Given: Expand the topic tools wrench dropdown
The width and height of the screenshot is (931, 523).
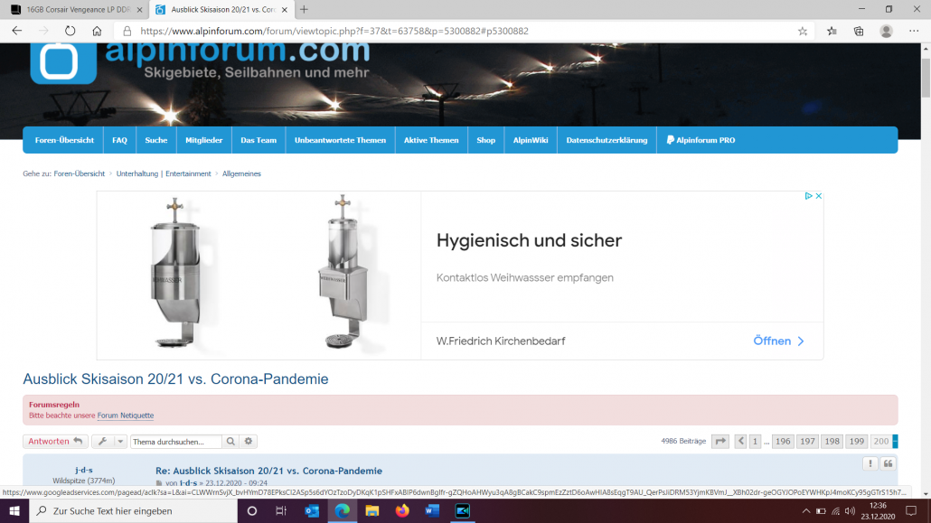Looking at the screenshot, I should [108, 442].
